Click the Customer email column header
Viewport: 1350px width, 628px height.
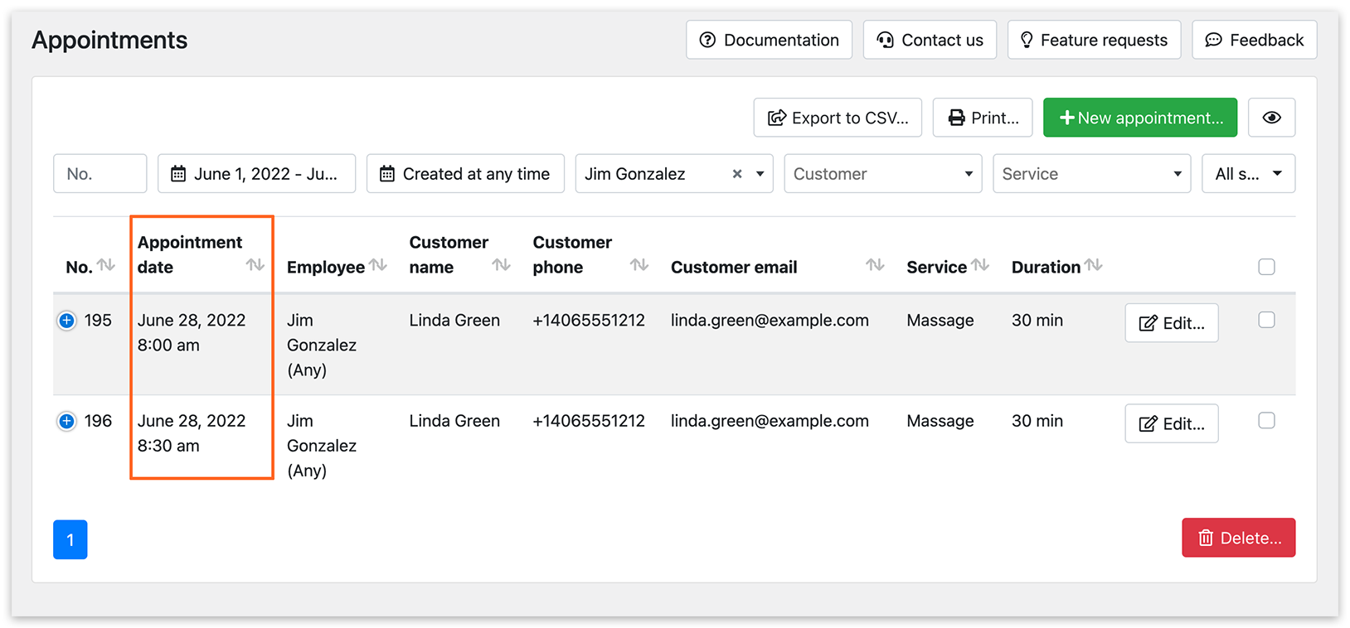[734, 267]
